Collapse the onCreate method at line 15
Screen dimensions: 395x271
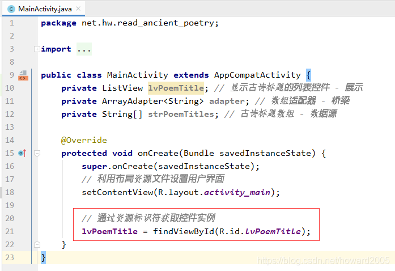pyautogui.click(x=37, y=153)
